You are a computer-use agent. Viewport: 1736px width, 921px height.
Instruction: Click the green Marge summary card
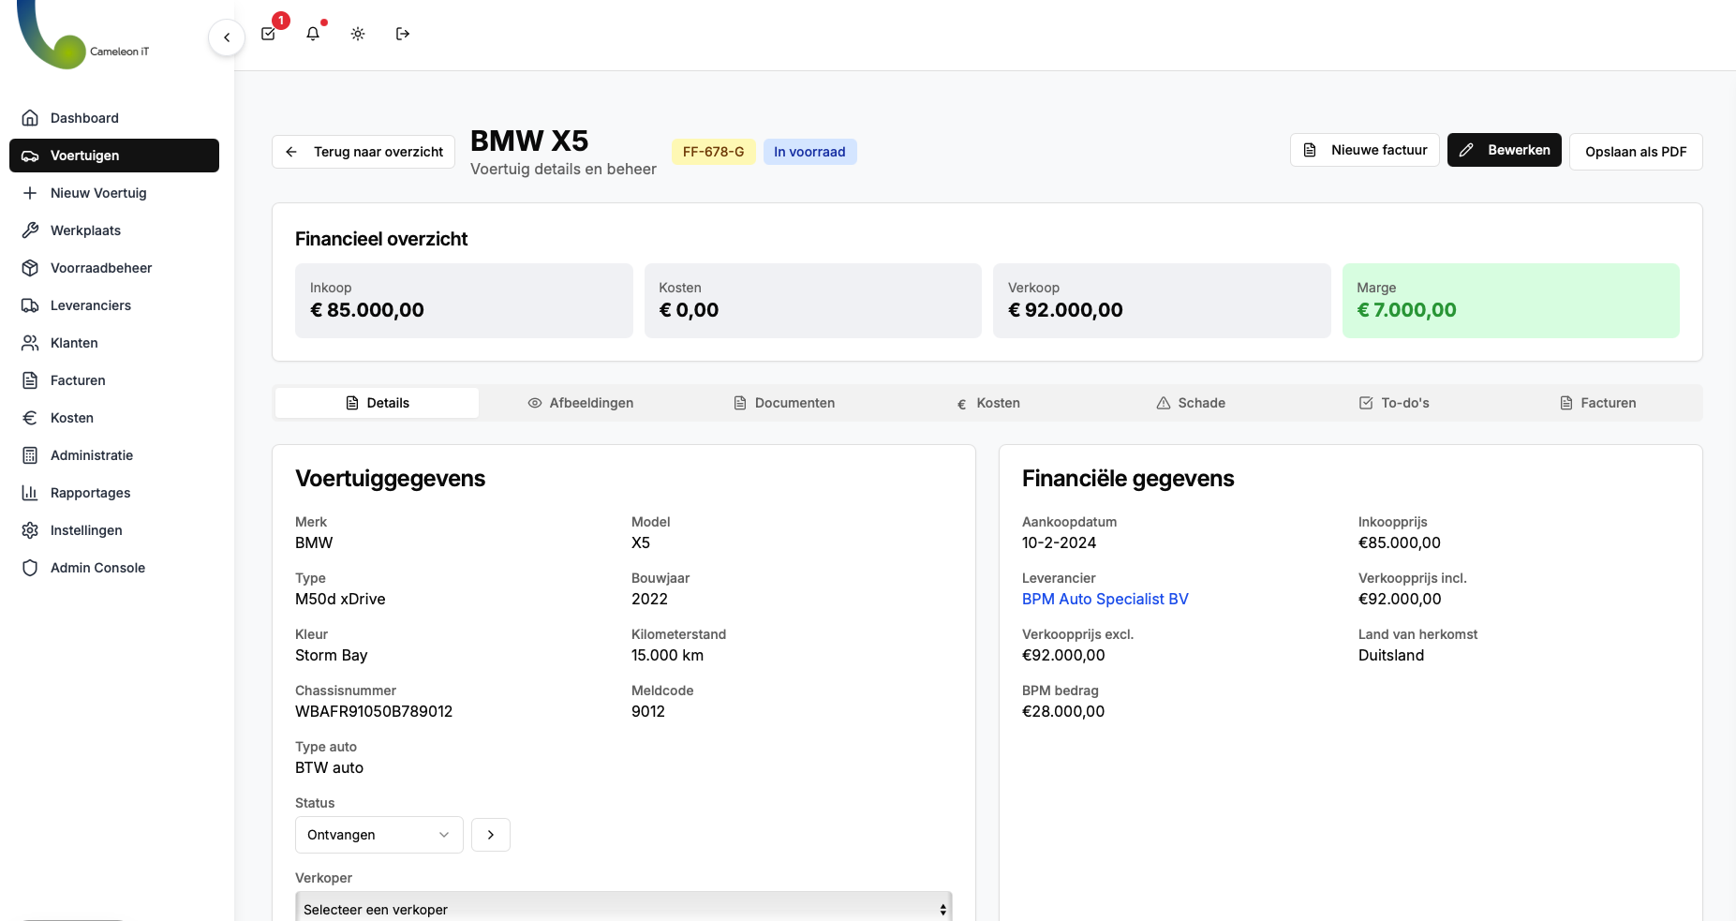tap(1510, 301)
